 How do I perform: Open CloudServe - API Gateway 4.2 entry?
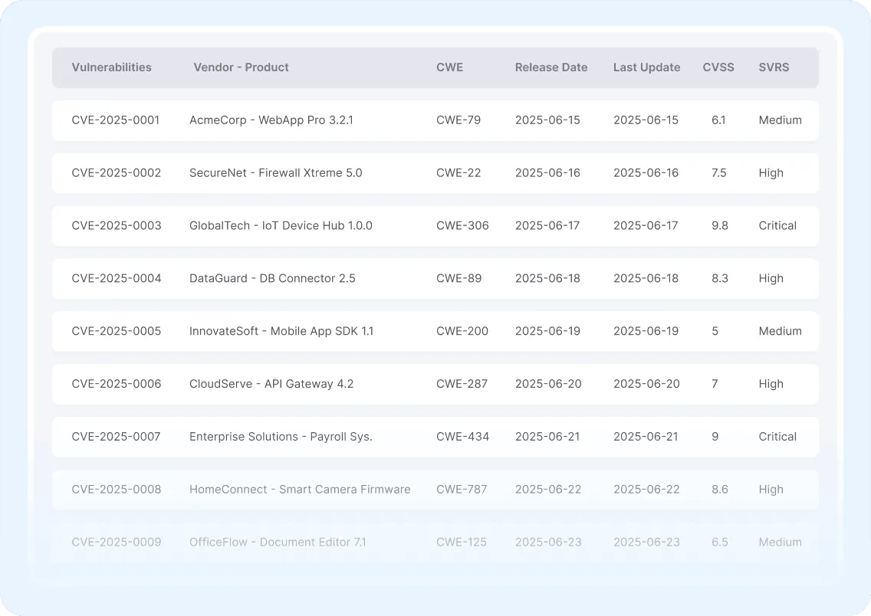click(271, 385)
